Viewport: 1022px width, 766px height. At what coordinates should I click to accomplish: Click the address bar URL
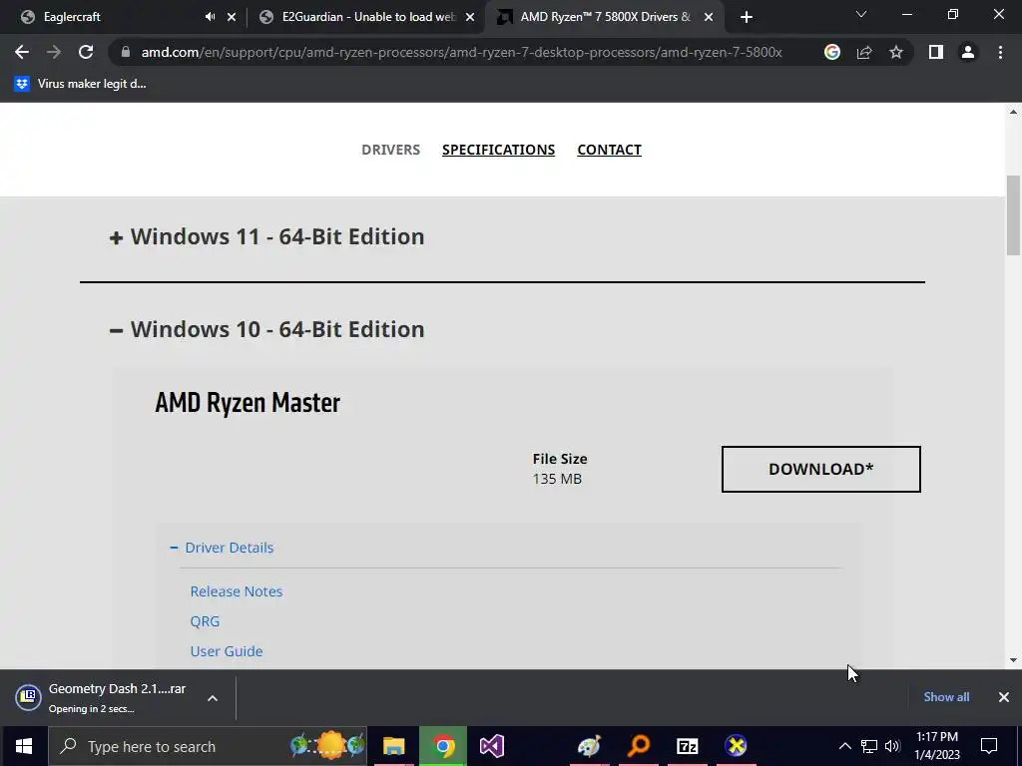461,52
